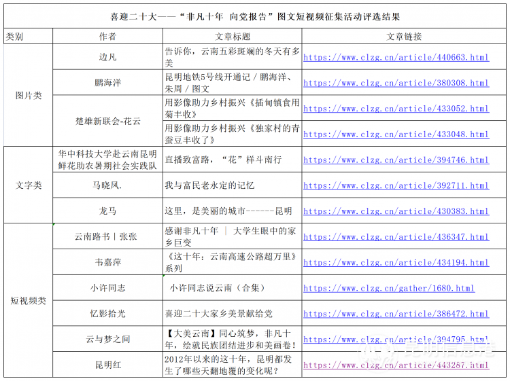Screen dimensions: 510x381
Task: Select the table title cell at top
Action: coord(255,16)
